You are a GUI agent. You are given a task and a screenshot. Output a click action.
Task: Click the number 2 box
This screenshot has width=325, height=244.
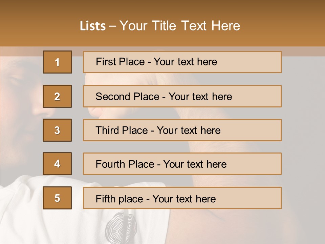click(57, 96)
